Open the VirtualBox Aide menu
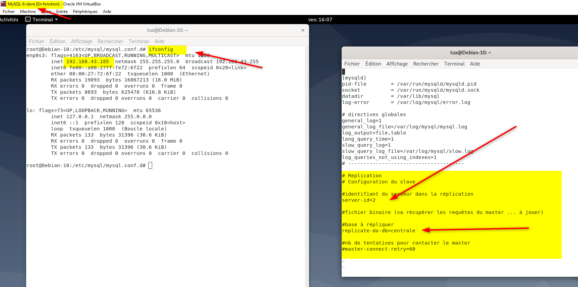Image resolution: width=578 pixels, height=287 pixels. [x=107, y=12]
